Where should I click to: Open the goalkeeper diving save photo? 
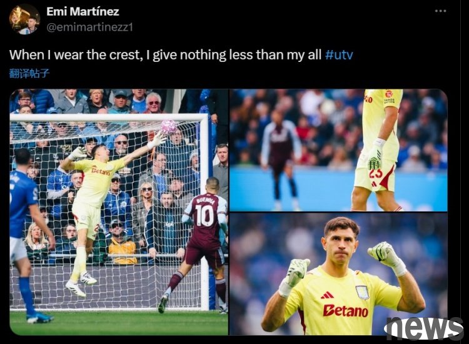(x=119, y=212)
